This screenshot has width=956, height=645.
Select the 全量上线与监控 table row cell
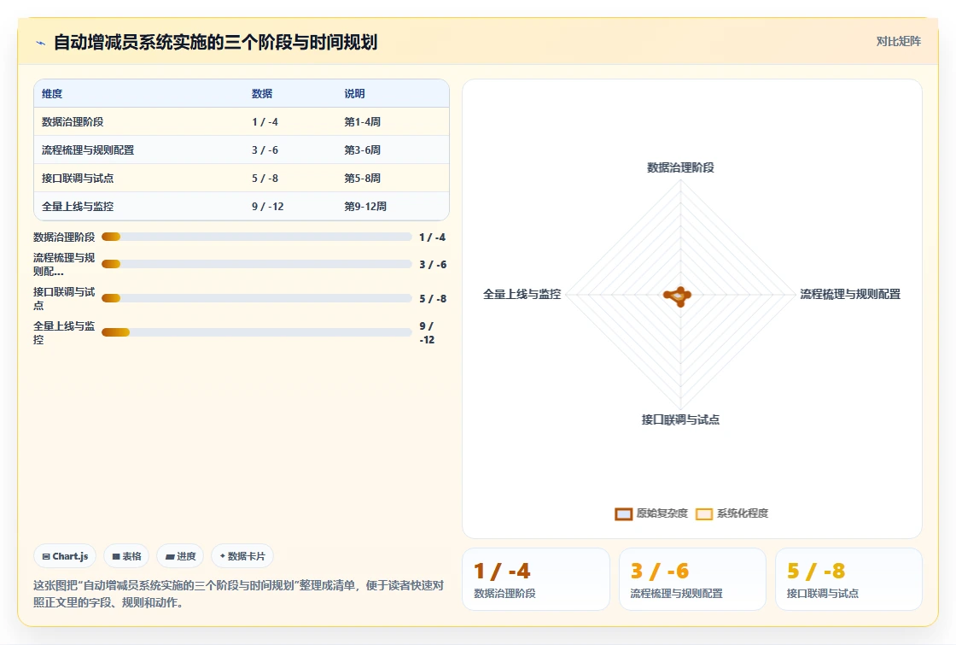pyautogui.click(x=78, y=206)
